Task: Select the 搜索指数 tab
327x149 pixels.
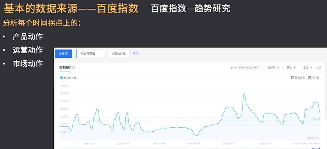Action: point(65,67)
